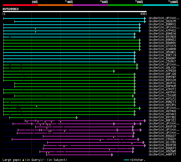
Task: Select hit label UniRef100_A9TFK0
Action: pos(162,93)
